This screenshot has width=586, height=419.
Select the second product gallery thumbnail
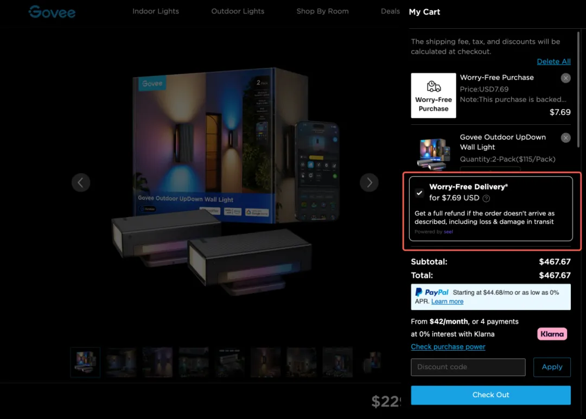point(122,362)
